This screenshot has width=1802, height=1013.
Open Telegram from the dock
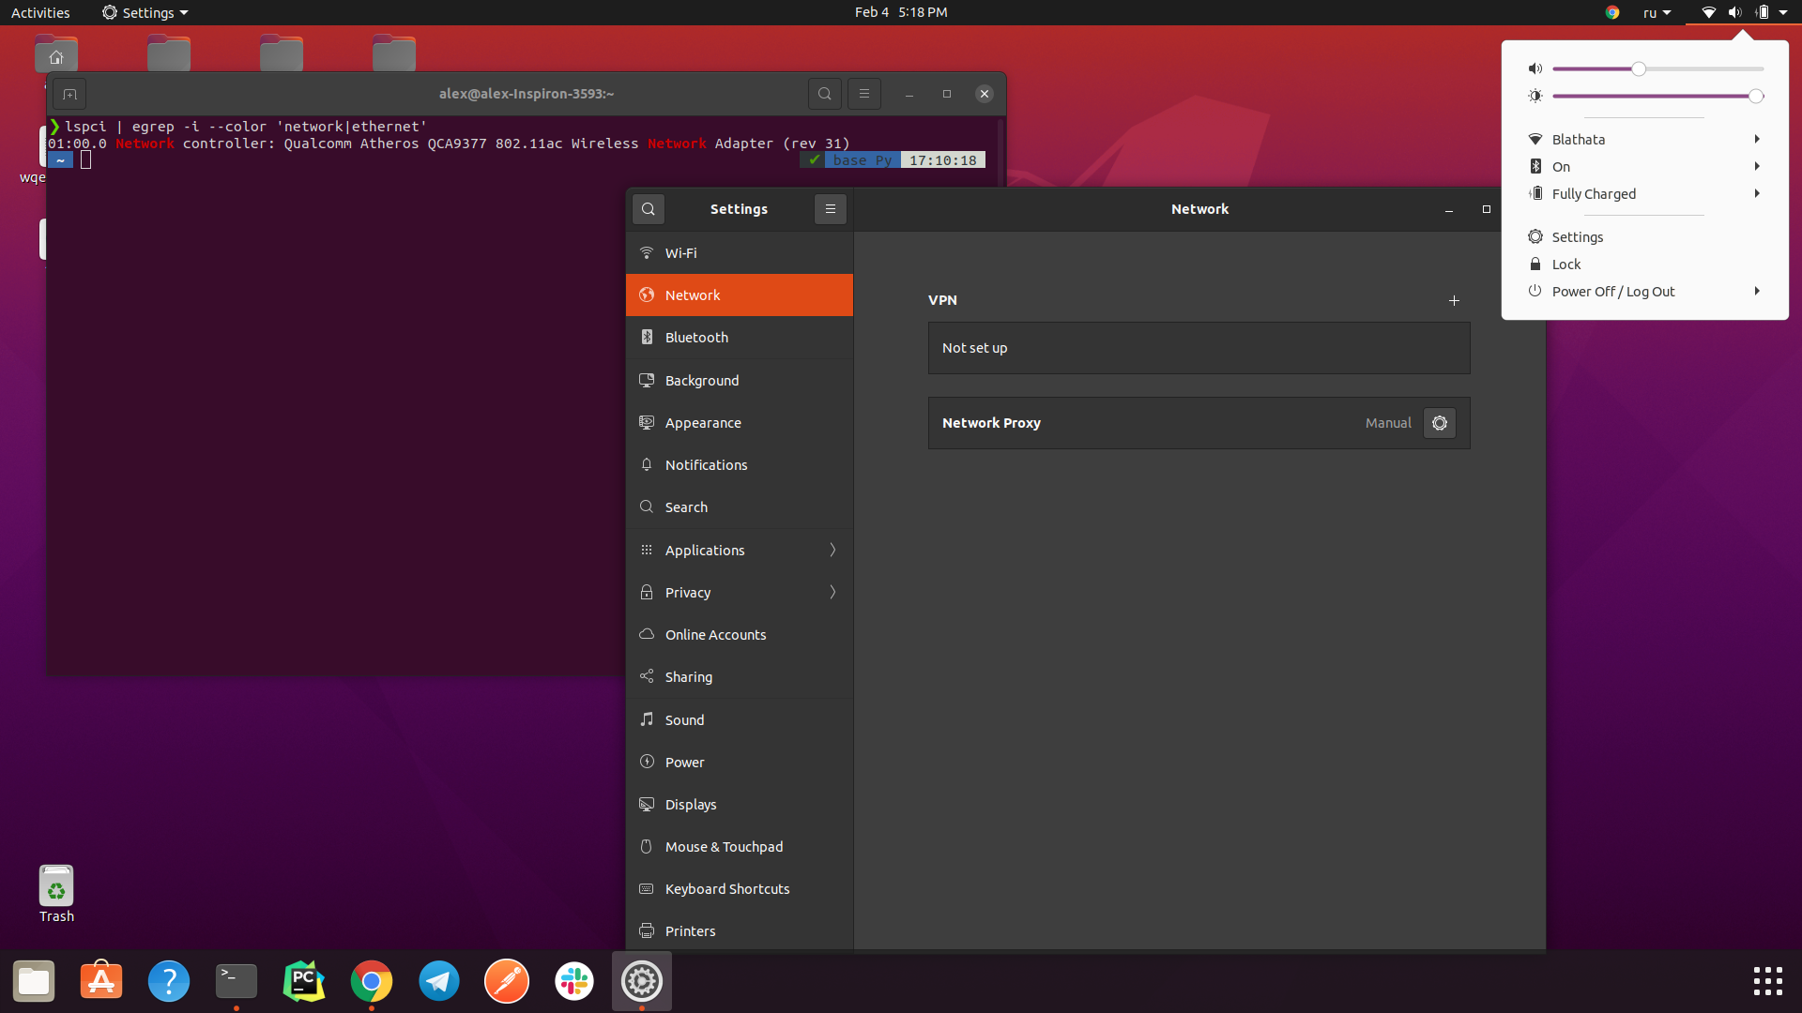coord(439,981)
